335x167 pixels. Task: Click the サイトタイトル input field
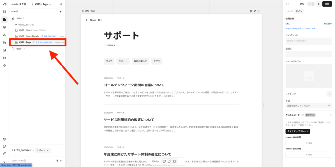point(309,41)
